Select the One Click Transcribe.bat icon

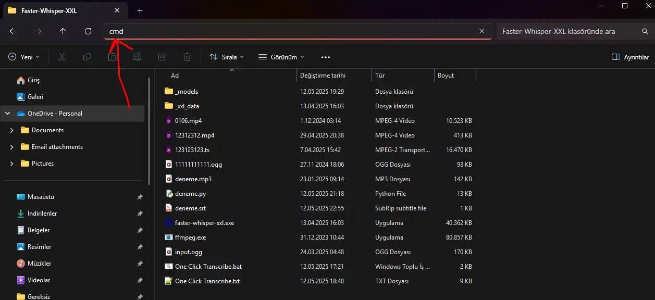click(x=168, y=266)
